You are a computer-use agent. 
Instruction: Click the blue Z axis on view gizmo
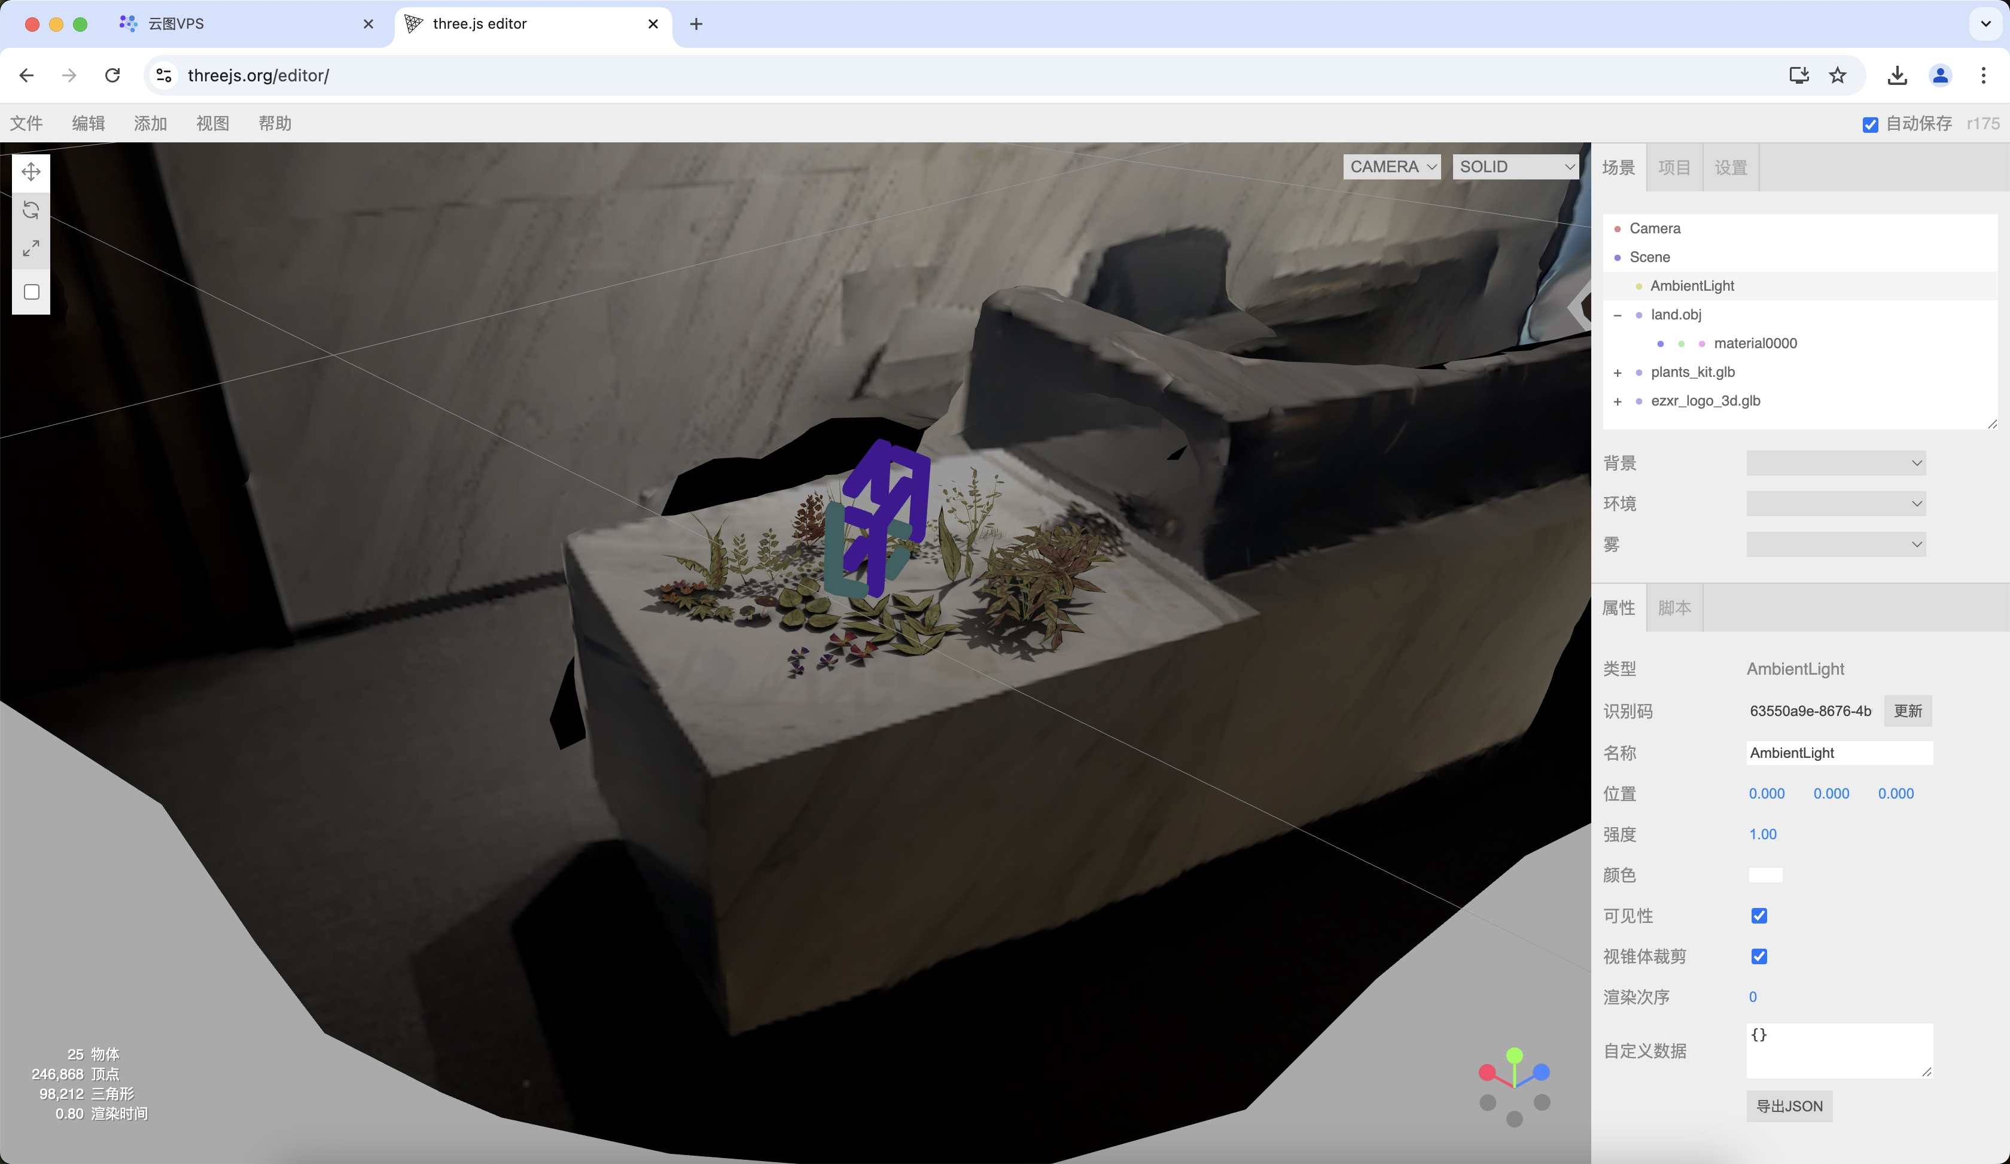[x=1542, y=1072]
